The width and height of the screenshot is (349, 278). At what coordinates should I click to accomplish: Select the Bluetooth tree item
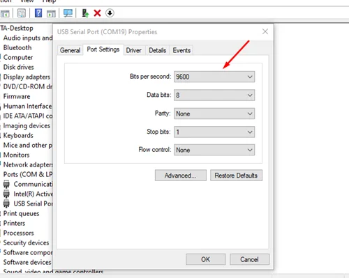[17, 47]
